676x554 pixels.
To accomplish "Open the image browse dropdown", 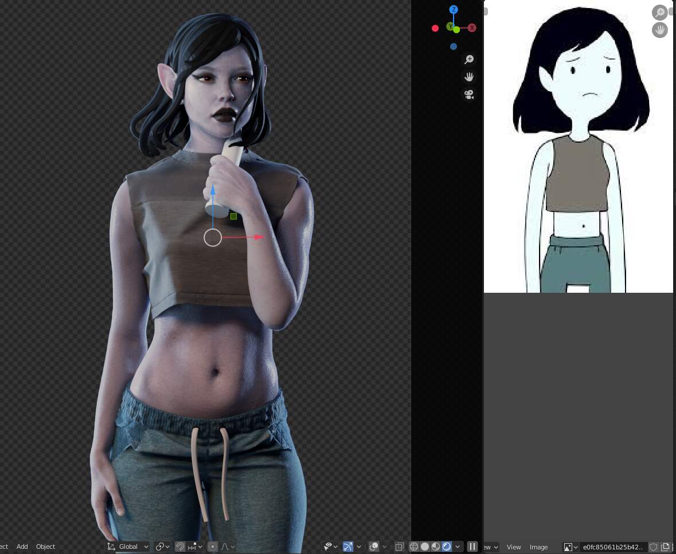I will 571,547.
